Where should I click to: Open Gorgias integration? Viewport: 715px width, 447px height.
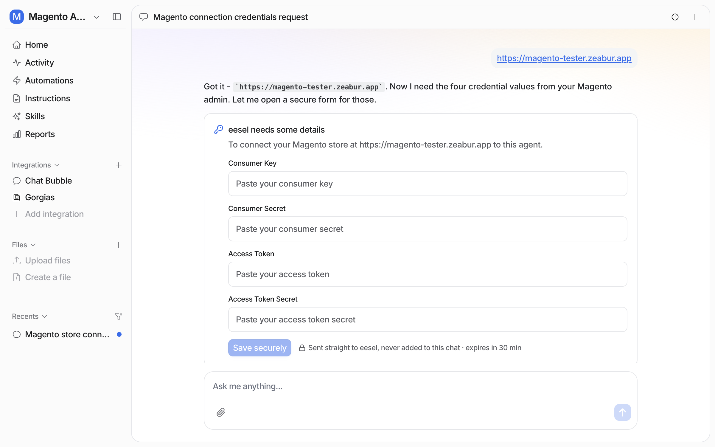(x=66, y=197)
